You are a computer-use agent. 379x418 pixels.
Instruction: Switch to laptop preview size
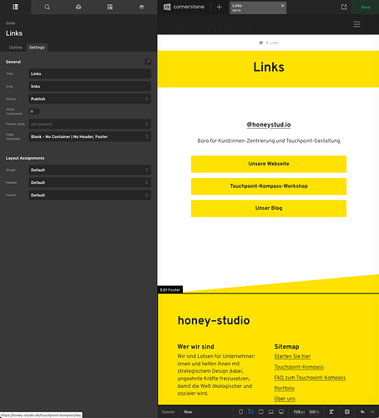click(271, 411)
